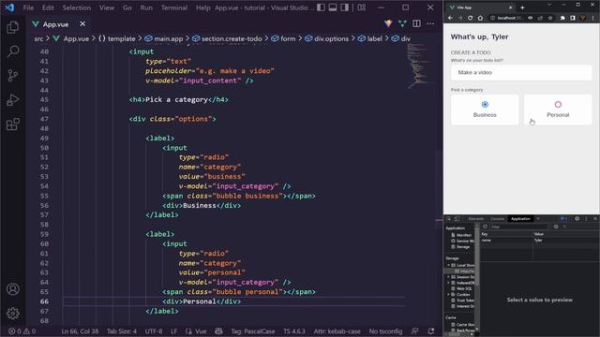The height and width of the screenshot is (337, 600).
Task: Click UTF-8 encoding in status bar
Action: [x=154, y=331]
